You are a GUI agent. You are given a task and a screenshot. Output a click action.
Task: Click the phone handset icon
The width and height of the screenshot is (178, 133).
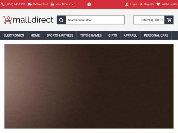coord(3,4)
